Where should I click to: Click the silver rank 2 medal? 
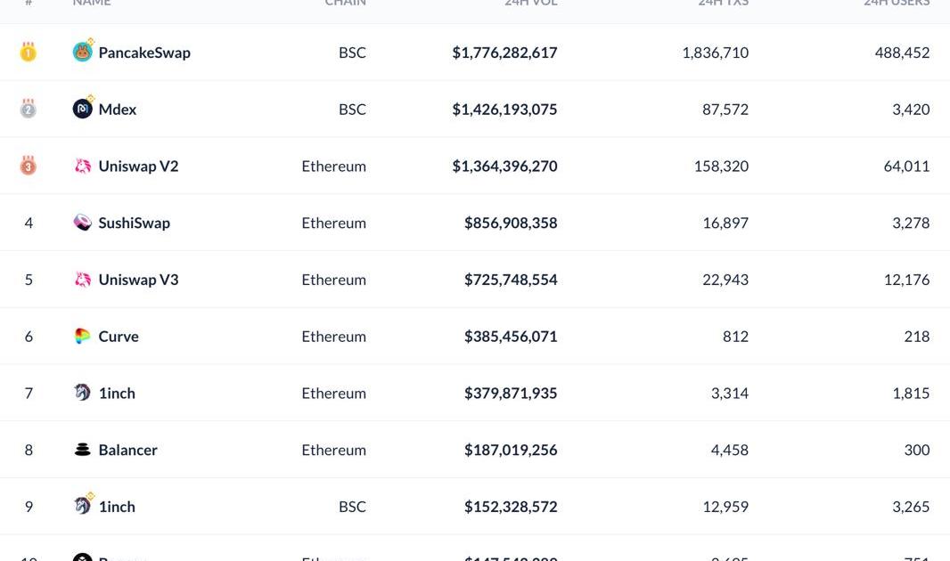coord(29,110)
